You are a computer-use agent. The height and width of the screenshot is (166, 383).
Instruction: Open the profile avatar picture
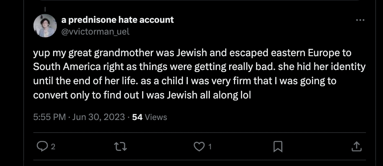[x=45, y=26]
